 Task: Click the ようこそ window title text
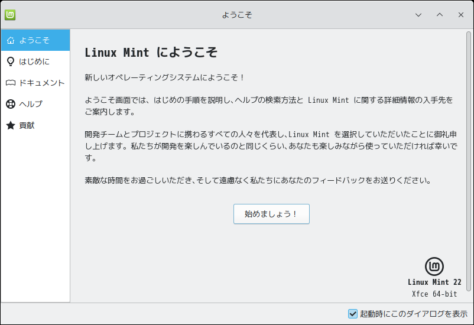[x=236, y=15]
